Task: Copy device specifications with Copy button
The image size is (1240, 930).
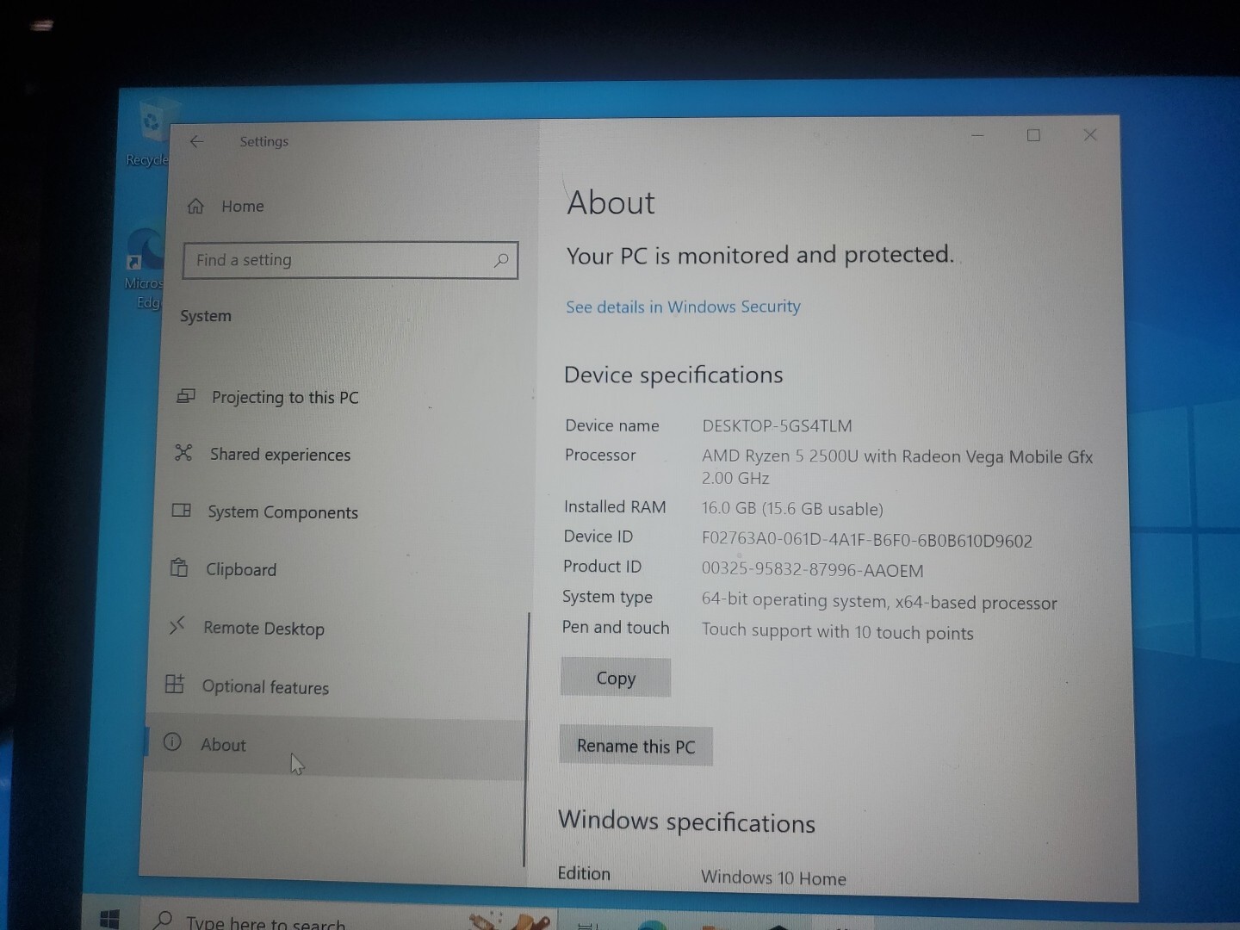Action: [x=616, y=678]
